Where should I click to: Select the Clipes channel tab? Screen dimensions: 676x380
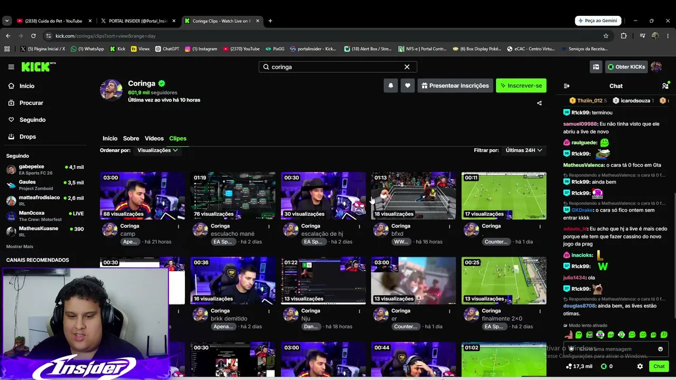(177, 138)
